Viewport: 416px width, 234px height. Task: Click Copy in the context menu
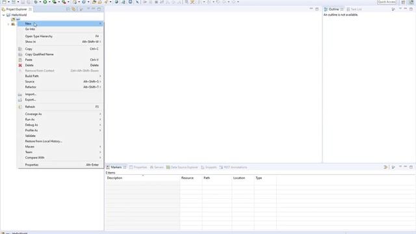click(x=60, y=49)
